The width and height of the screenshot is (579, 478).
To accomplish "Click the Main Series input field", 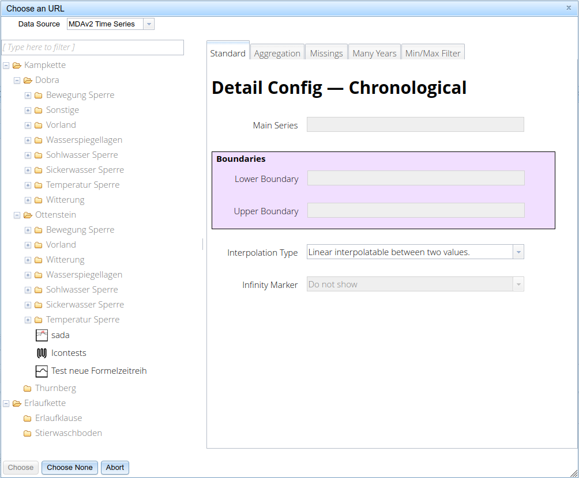I will coord(415,125).
